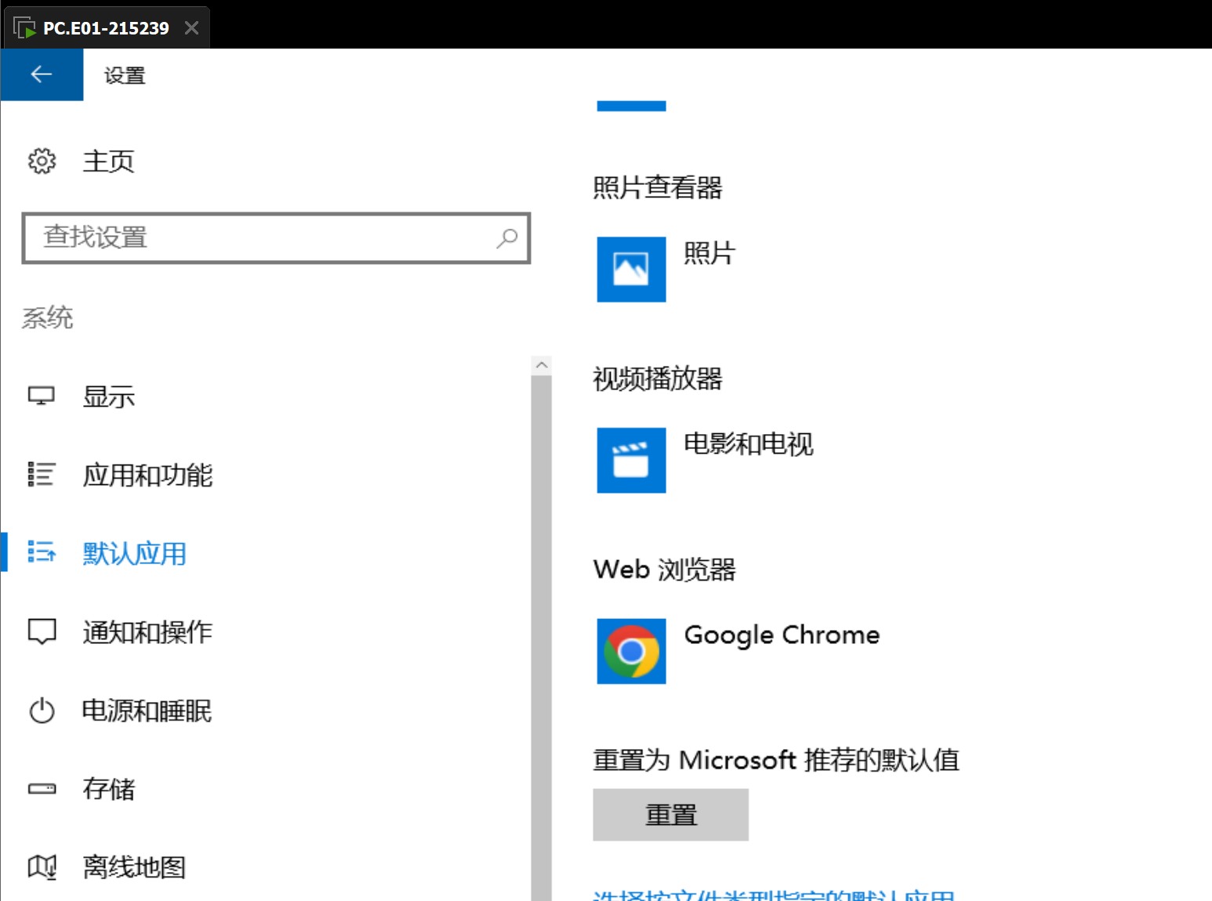Click the 电源和睡眠 power icon

point(42,711)
